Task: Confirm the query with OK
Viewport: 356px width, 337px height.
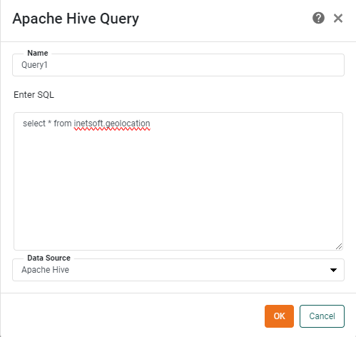Action: (279, 316)
